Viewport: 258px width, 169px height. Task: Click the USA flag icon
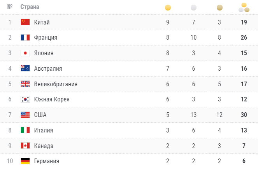[x=25, y=115]
